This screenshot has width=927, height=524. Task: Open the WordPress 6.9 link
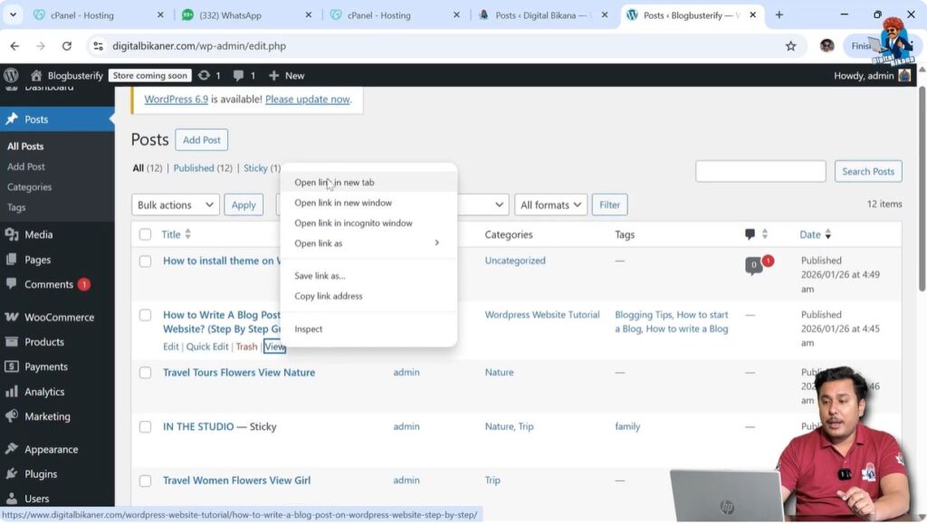[x=177, y=100]
